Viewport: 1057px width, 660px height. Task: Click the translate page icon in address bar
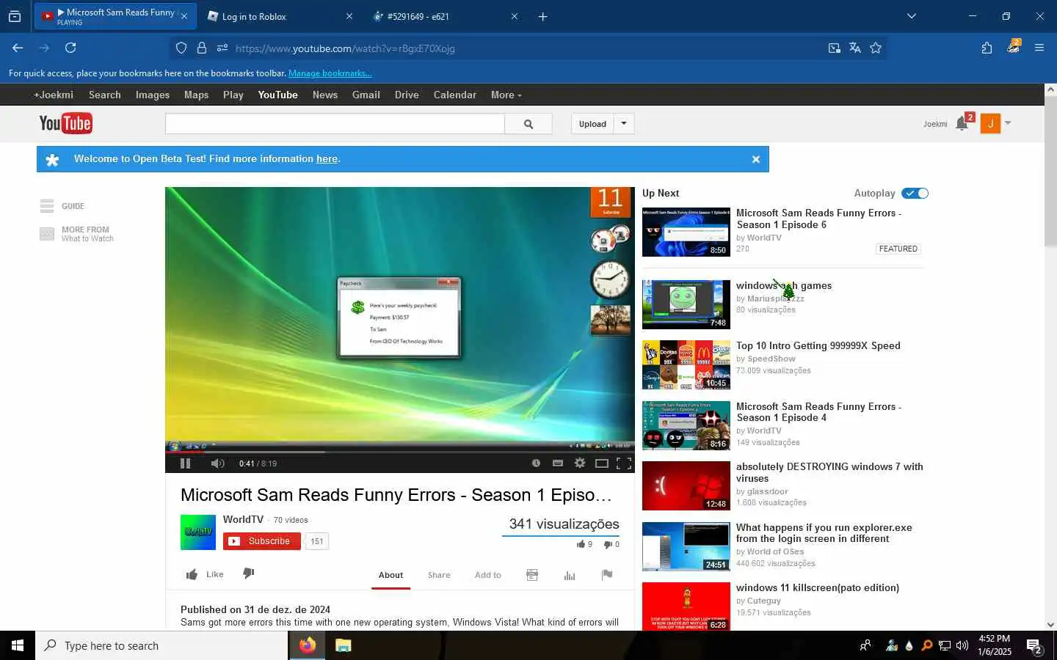coord(854,48)
